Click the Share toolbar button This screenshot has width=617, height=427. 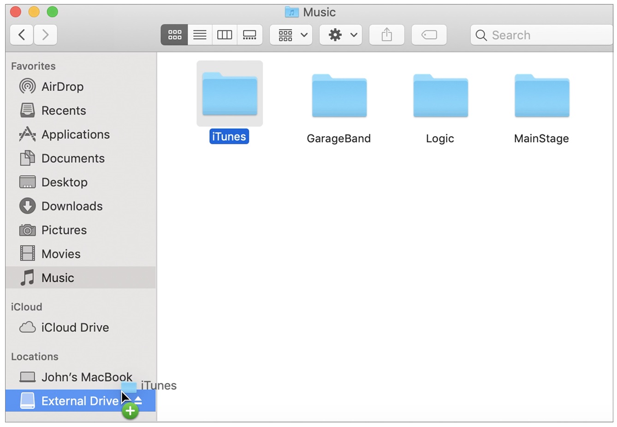386,35
